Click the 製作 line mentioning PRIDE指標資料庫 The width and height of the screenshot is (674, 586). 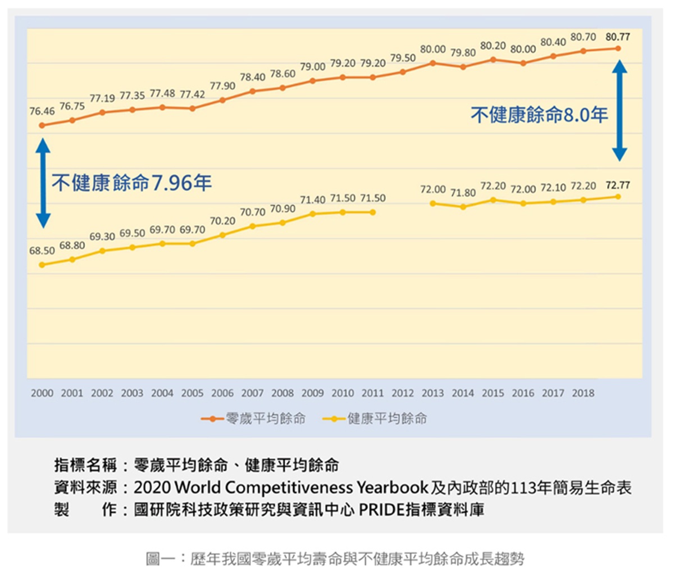point(269,510)
